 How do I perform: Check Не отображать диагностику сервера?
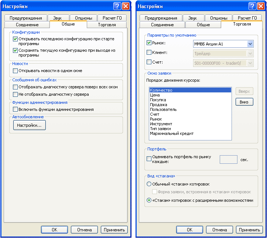coord(15,94)
